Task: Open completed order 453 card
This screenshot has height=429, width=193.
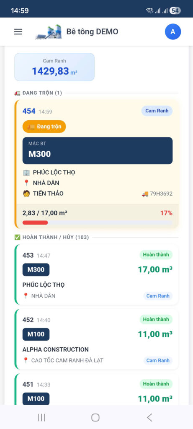Action: (x=96, y=274)
